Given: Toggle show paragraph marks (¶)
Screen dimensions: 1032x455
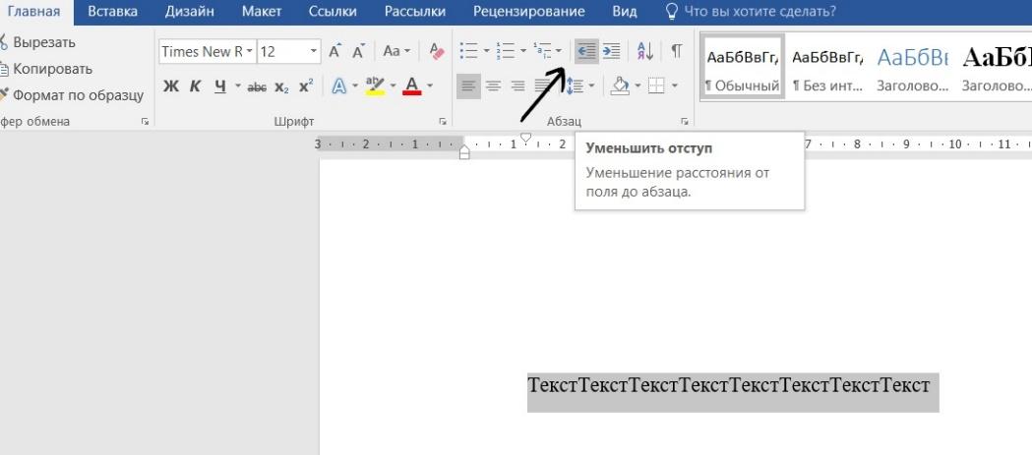Looking at the screenshot, I should click(677, 52).
